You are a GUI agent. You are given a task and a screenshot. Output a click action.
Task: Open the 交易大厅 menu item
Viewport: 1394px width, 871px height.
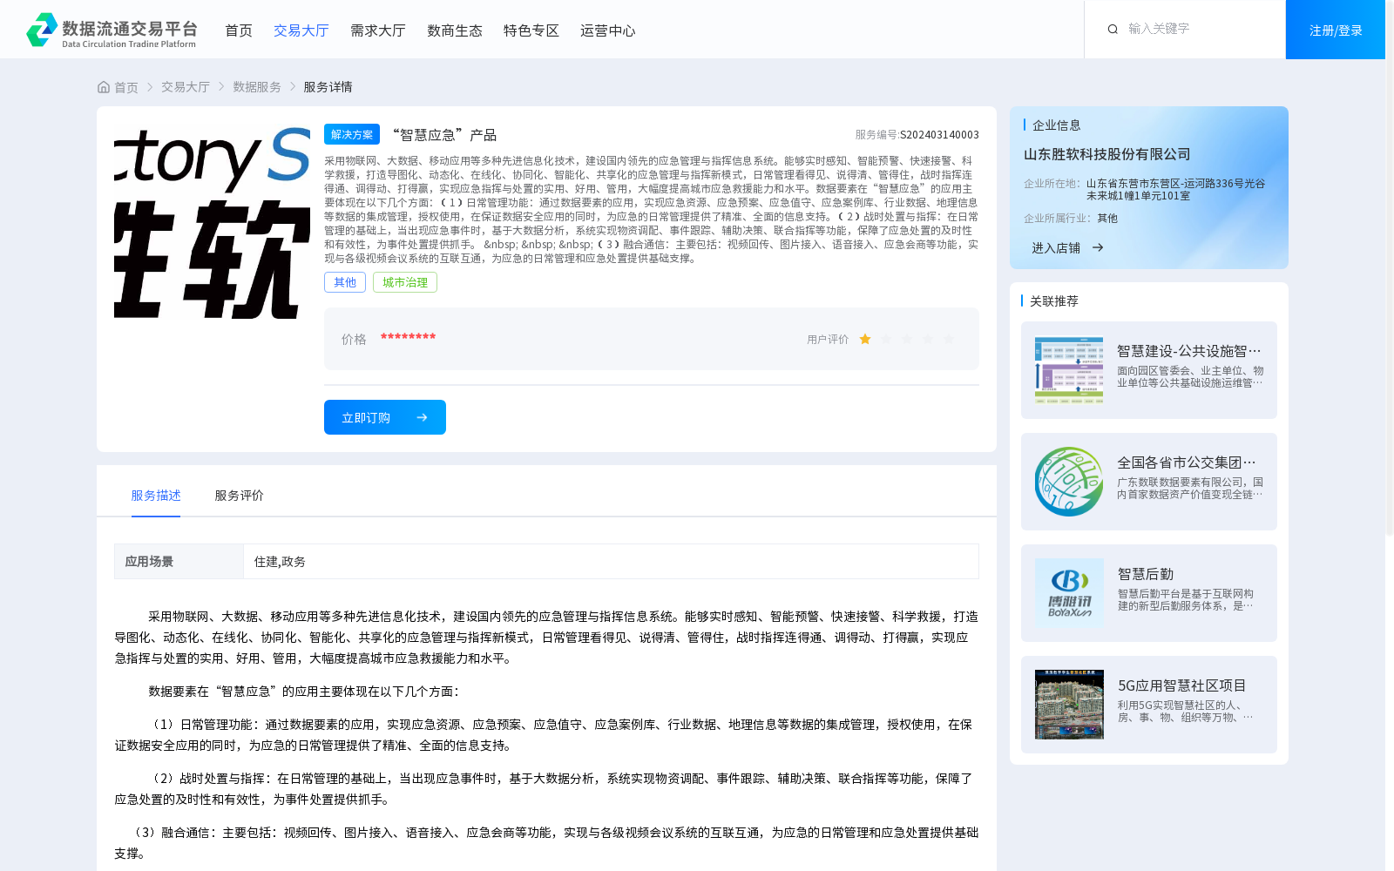click(x=301, y=30)
